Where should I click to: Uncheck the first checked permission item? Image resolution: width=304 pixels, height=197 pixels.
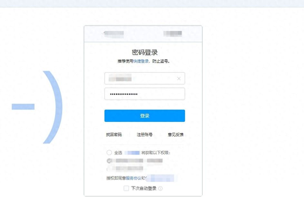click(x=109, y=161)
